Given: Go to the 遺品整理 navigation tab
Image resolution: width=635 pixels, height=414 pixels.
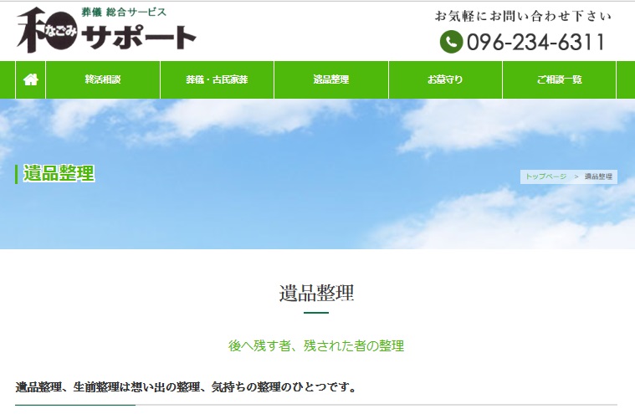Looking at the screenshot, I should [331, 80].
